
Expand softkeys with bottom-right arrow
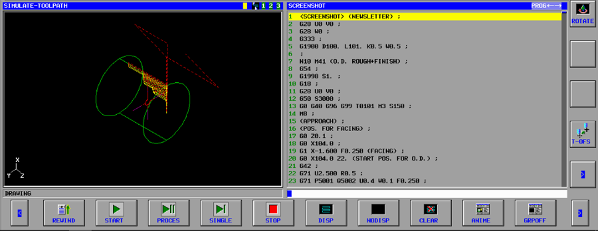pos(580,213)
